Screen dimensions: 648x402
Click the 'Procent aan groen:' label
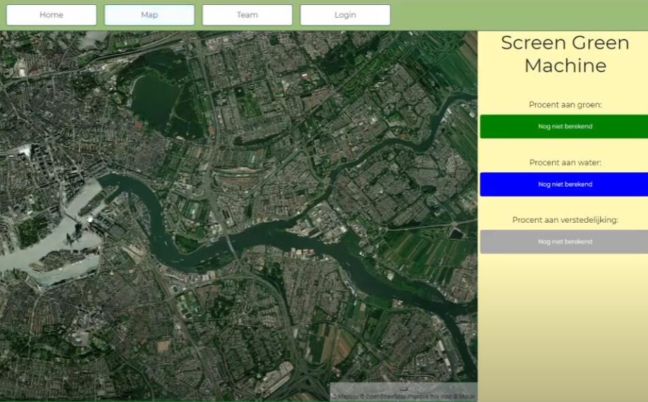point(565,105)
